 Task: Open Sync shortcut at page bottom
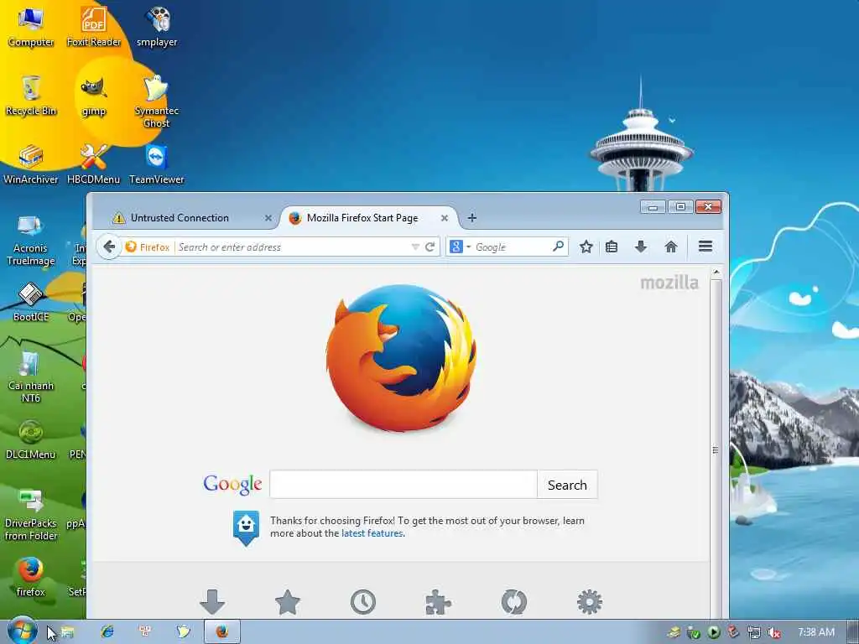(x=514, y=602)
